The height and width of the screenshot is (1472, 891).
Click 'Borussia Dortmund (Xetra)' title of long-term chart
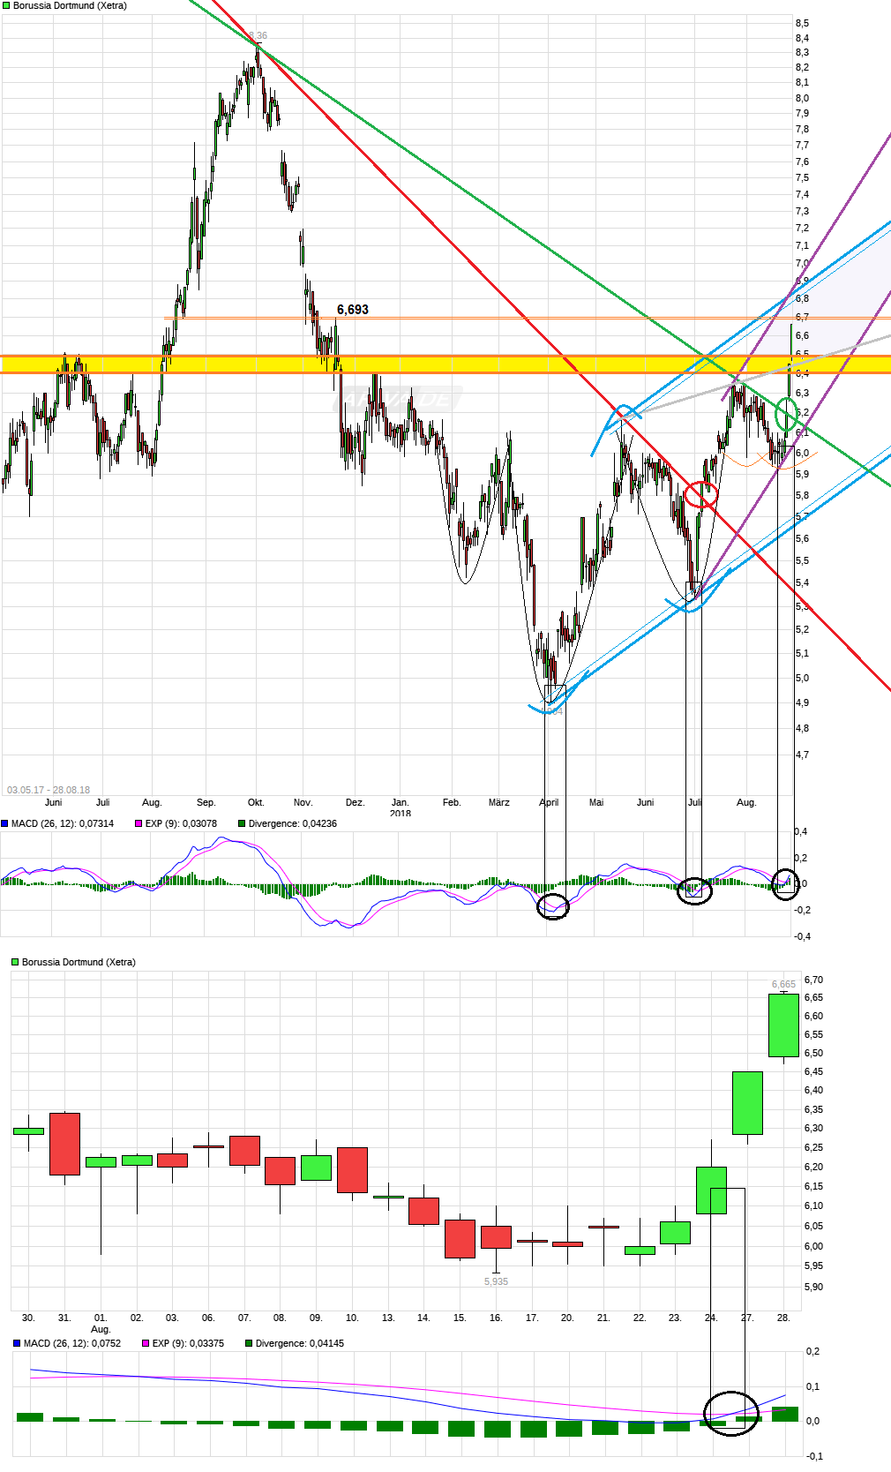(x=70, y=5)
